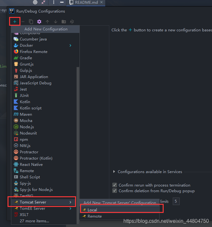Click the Shell Script terminal icon
This screenshot has width=212, height=227.
coord(16,177)
